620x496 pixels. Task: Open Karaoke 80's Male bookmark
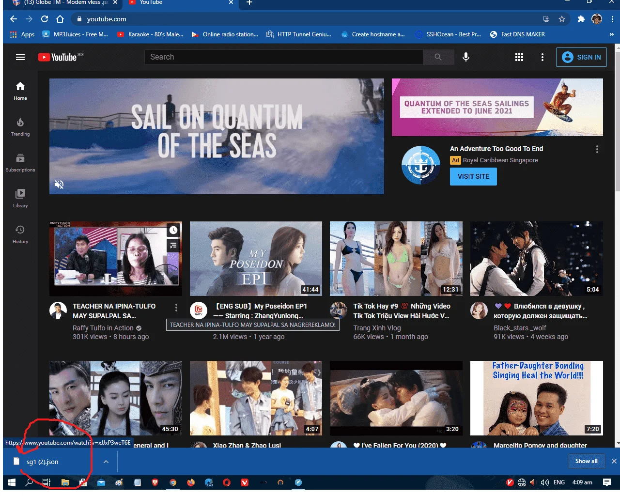coord(150,34)
